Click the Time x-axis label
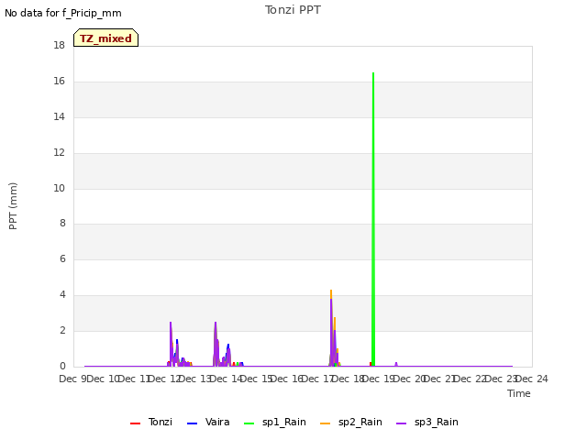Image resolution: width=587 pixels, height=440 pixels. (x=519, y=393)
